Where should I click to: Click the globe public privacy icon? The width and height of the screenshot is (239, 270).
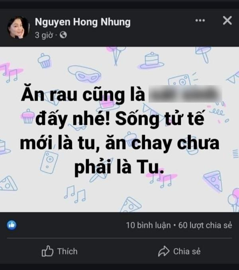[x=63, y=35]
